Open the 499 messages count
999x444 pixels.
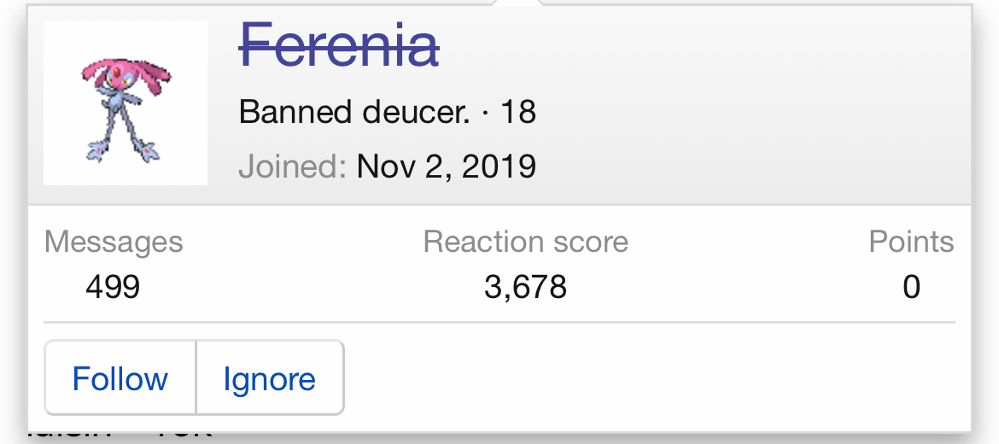[113, 287]
